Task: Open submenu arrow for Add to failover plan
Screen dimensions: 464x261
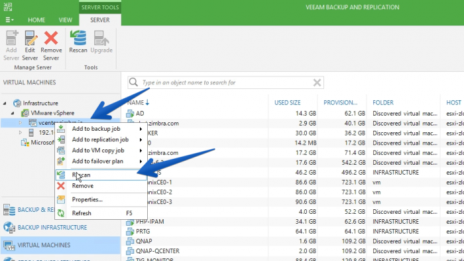Action: pos(141,161)
